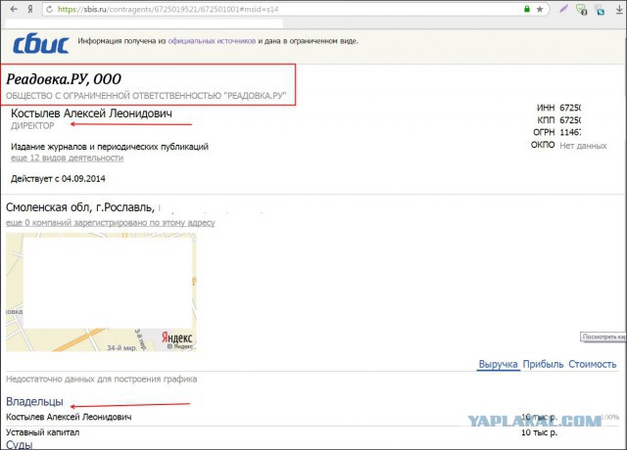Viewport: 627px width, 450px height.
Task: Open the Владельцы section heading
Action: pos(34,402)
